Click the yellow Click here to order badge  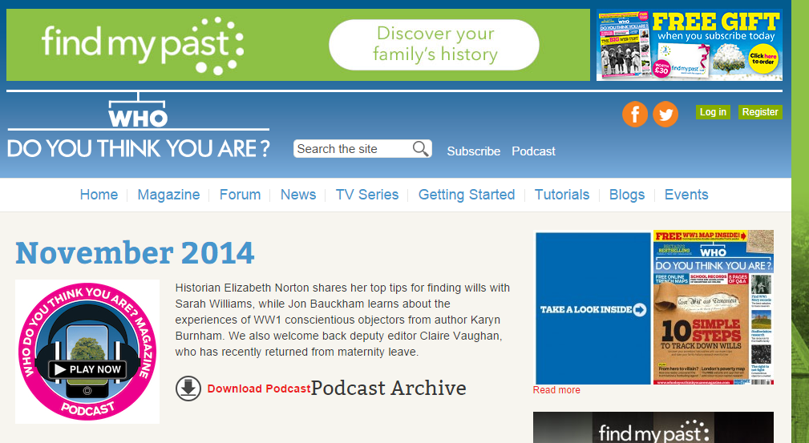763,58
